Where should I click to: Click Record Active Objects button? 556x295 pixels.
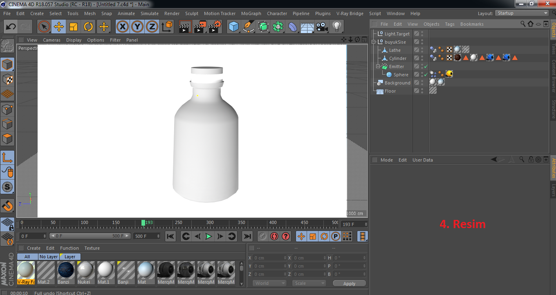[263, 236]
